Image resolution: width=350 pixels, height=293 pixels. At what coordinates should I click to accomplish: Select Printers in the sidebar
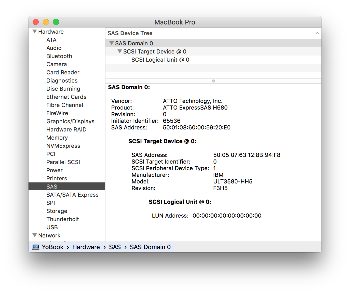57,178
